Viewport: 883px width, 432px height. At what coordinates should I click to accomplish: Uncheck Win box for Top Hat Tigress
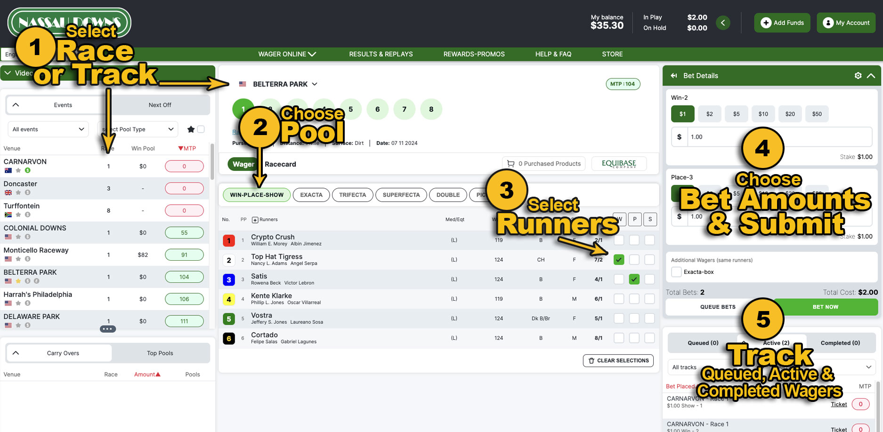[x=619, y=260]
